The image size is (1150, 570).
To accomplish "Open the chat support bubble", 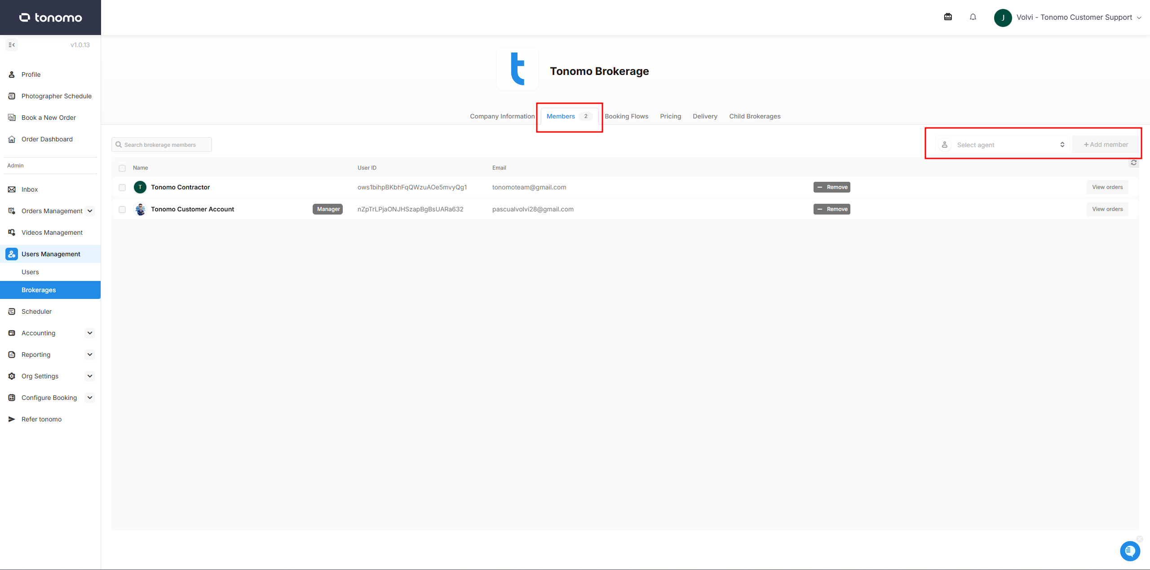I will tap(1130, 551).
